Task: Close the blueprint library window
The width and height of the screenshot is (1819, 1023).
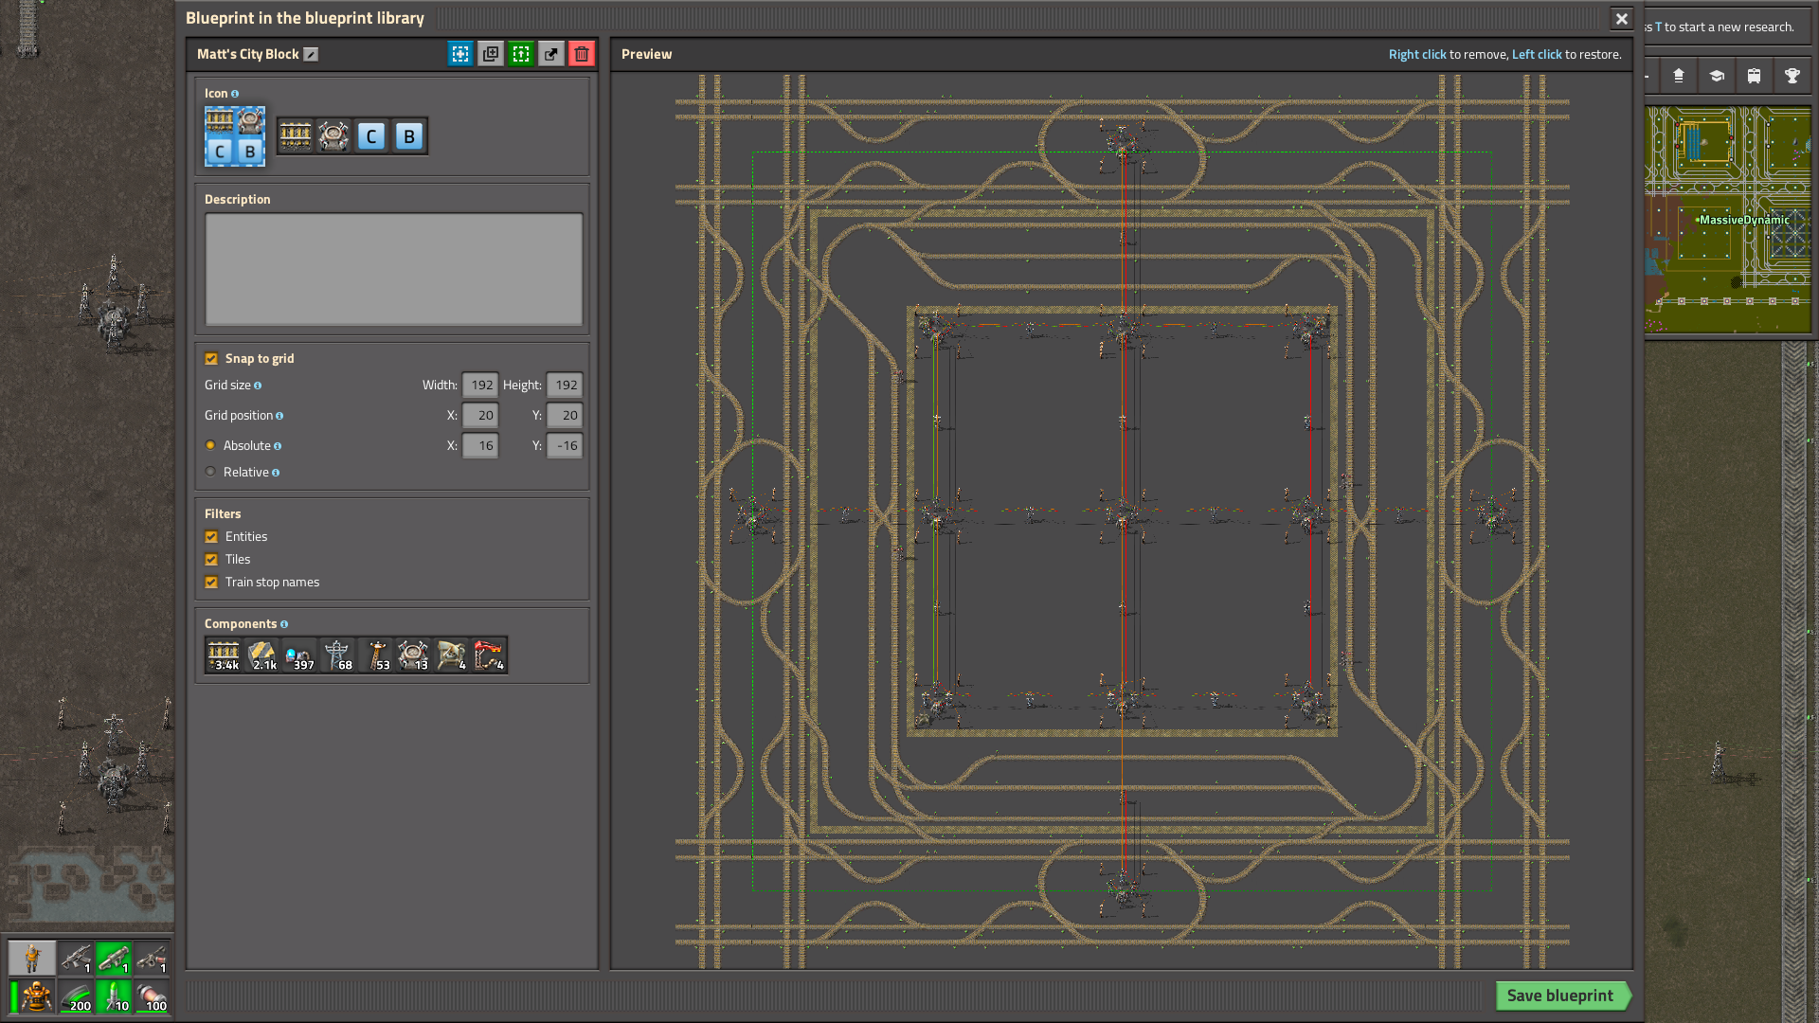Action: (x=1621, y=19)
